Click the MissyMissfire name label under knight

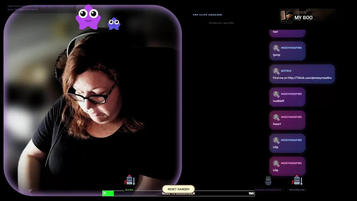(297, 190)
